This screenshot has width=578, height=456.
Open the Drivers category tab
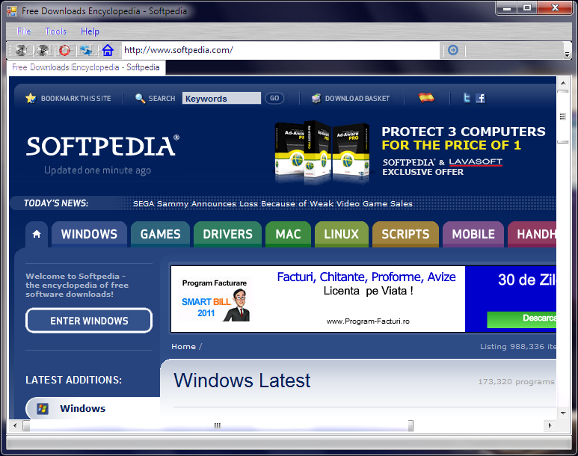(227, 234)
